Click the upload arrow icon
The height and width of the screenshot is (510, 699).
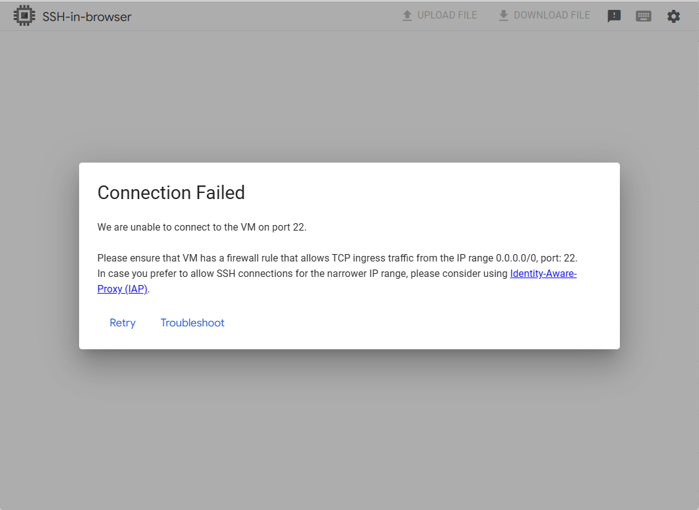[x=407, y=15]
